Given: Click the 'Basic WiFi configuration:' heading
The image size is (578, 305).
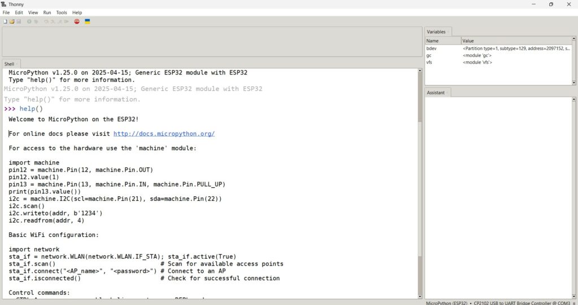Looking at the screenshot, I should 54,235.
